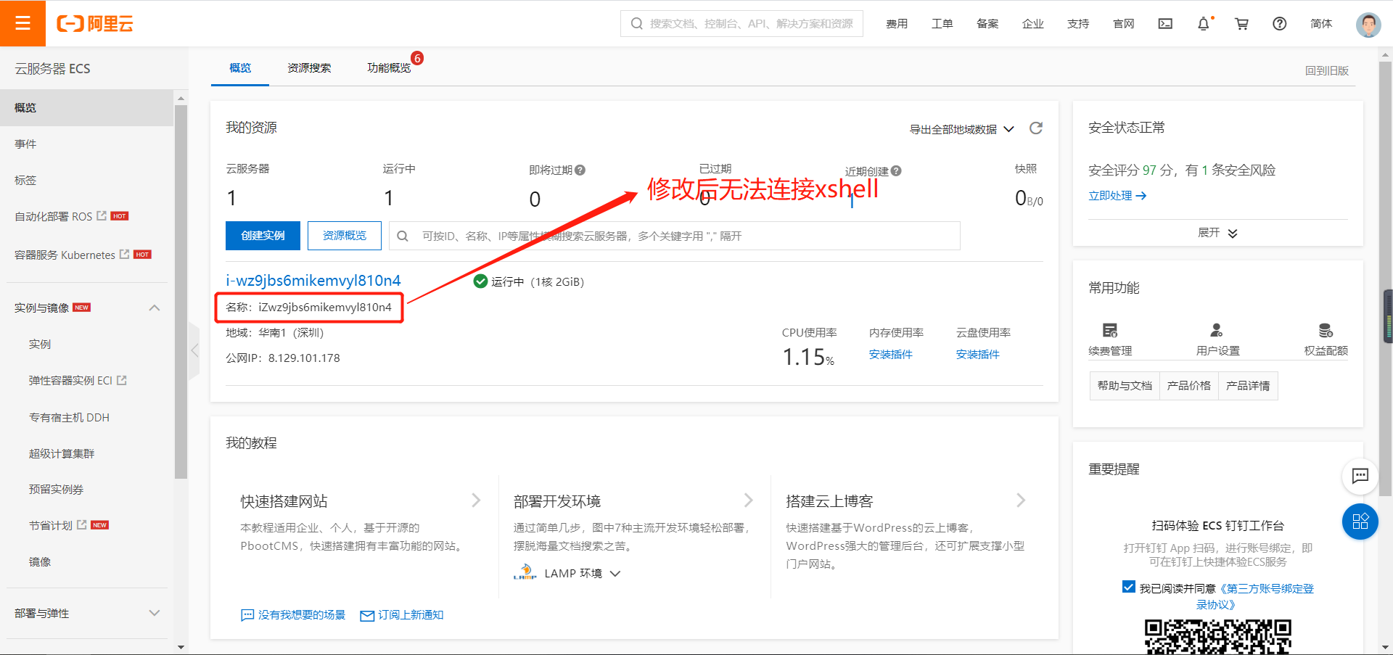Screen dimensions: 1393x655
Task: Open external link icon next to 容器服务 Kubernetes
Action: pyautogui.click(x=124, y=254)
